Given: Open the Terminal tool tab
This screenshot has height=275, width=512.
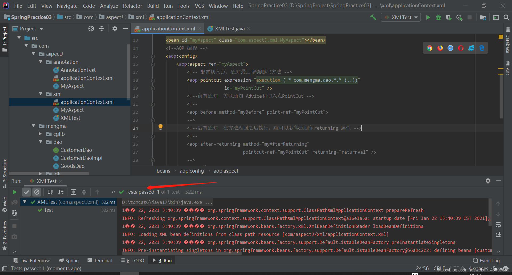Looking at the screenshot, I should (x=99, y=261).
